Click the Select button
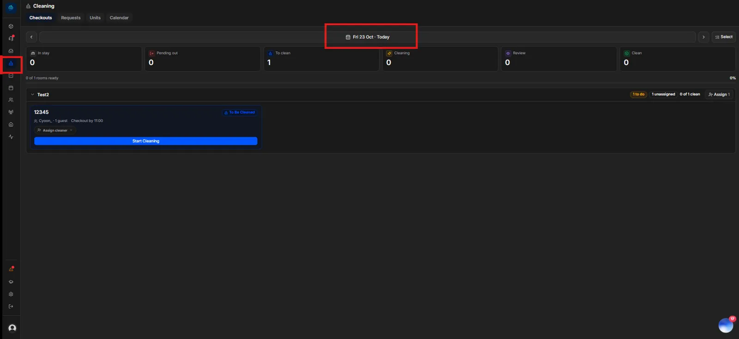Screen dimensions: 739x339 [724, 37]
